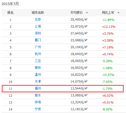126x113 pixels.
Task: Click price 16,952元/㎡ for 南京
Action: coord(79,68)
